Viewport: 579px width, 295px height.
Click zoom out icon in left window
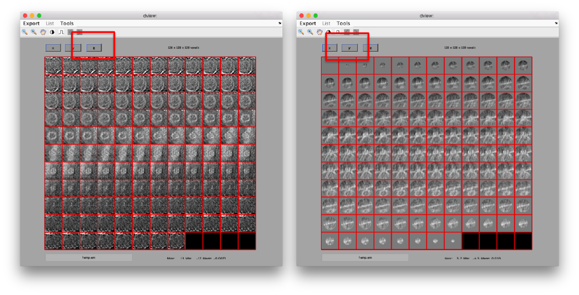tap(24, 32)
